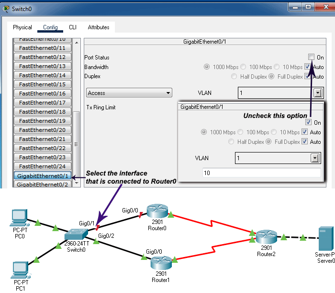Select the FastEthernet0/16 interface button
This screenshot has width=335, height=293.
coord(43,94)
